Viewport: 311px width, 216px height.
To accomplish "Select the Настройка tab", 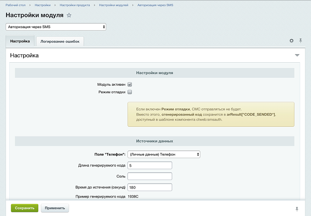I will pyautogui.click(x=20, y=41).
